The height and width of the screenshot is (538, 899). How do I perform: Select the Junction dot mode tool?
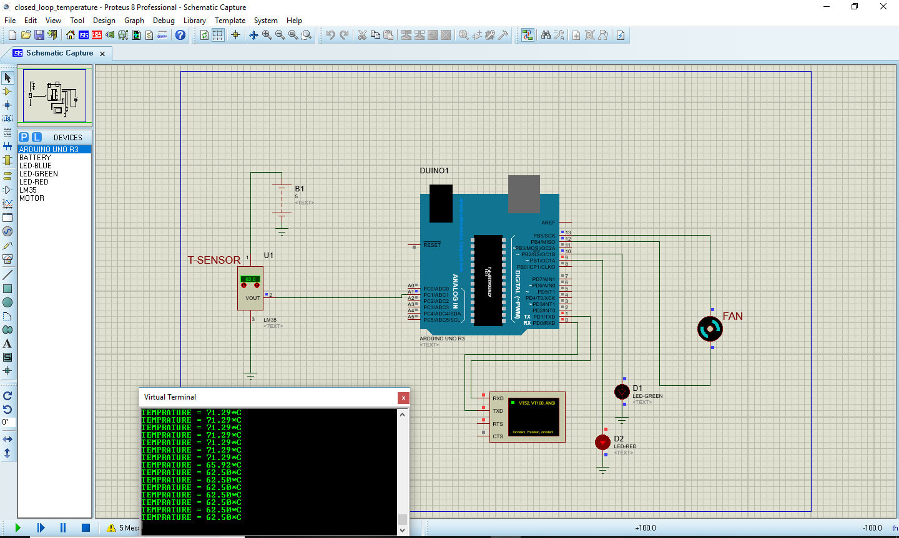pyautogui.click(x=7, y=105)
